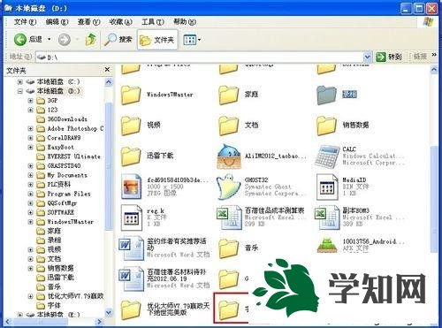Expand the CorelDRAW9 tree node
442x328 pixels.
(30, 138)
